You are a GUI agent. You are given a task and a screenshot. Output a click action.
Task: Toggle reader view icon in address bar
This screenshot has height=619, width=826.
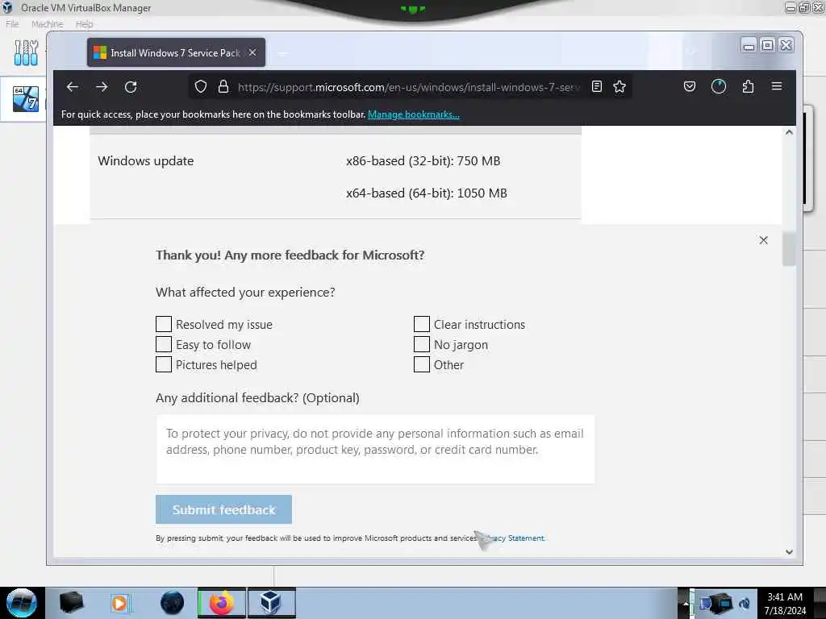597,87
